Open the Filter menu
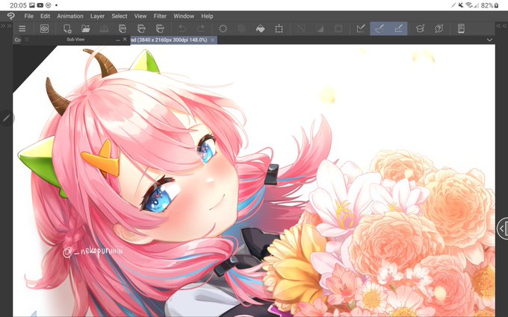The width and height of the screenshot is (508, 317). pos(160,16)
